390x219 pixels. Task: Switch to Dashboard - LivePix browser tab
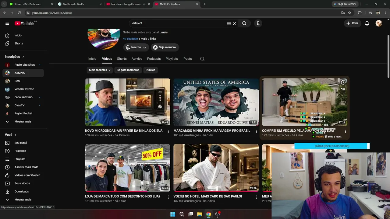click(80, 4)
